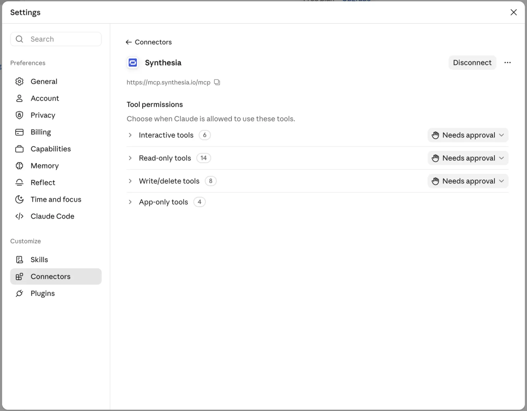Open Skills under Customize
The image size is (527, 411).
[x=56, y=260]
